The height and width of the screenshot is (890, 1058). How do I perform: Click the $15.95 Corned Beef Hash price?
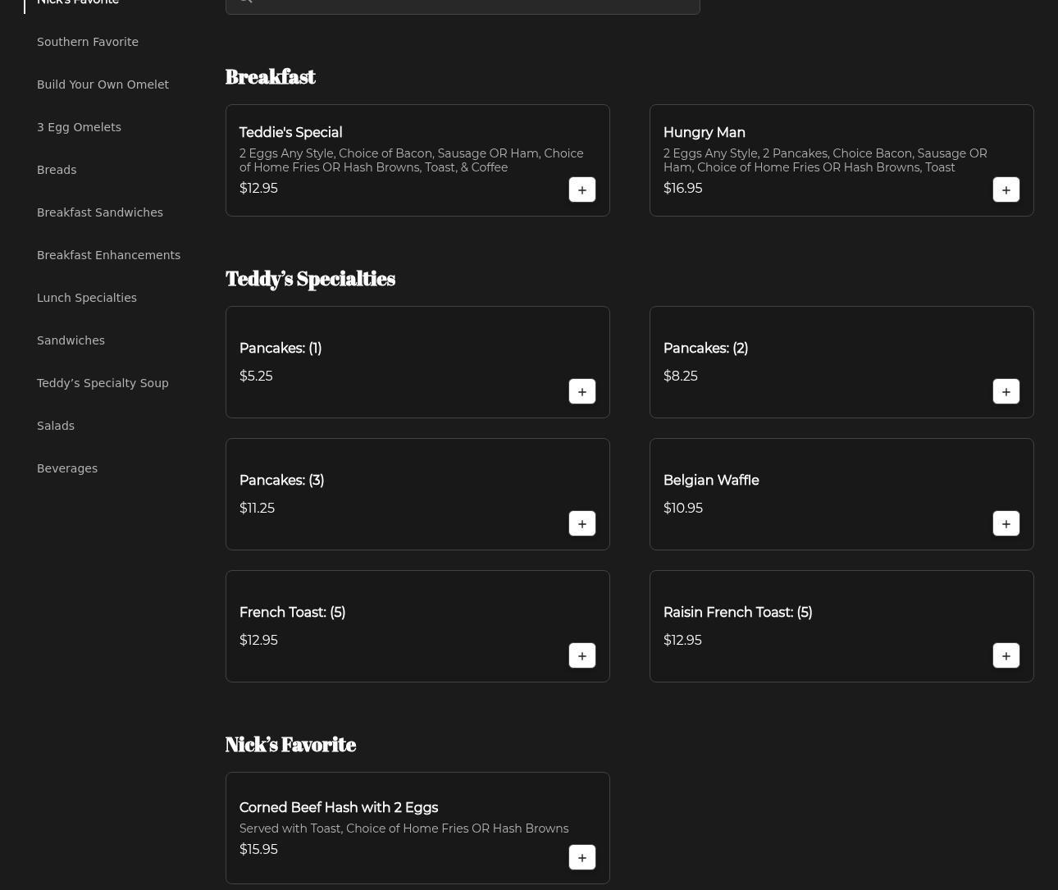[x=258, y=849]
